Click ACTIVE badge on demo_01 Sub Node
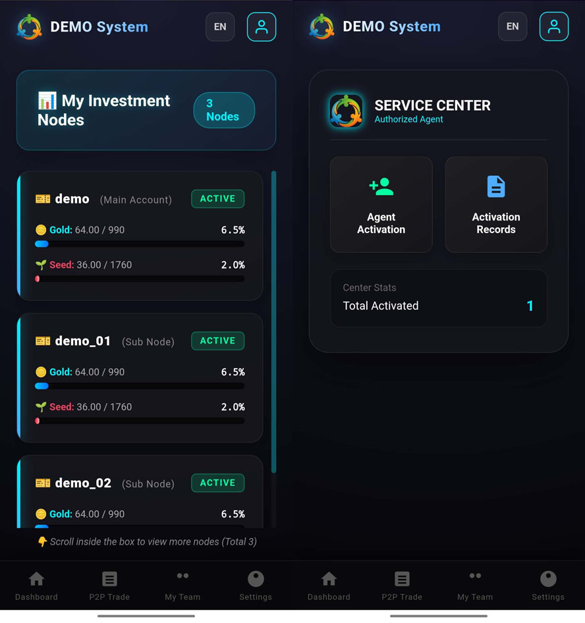Viewport: 585px width, 623px height. (217, 341)
